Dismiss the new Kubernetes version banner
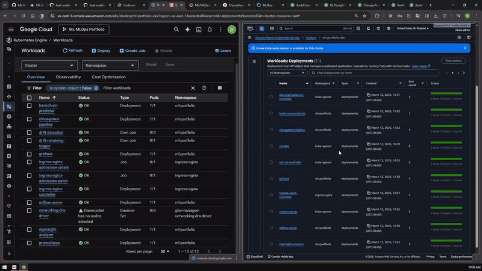 pyautogui.click(x=465, y=48)
